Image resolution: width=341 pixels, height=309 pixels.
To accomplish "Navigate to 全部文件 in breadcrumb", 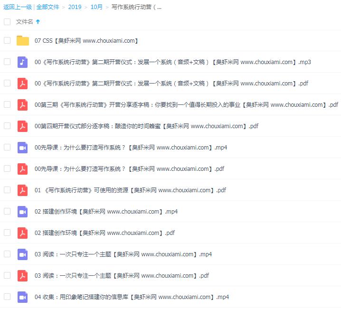I will [48, 7].
